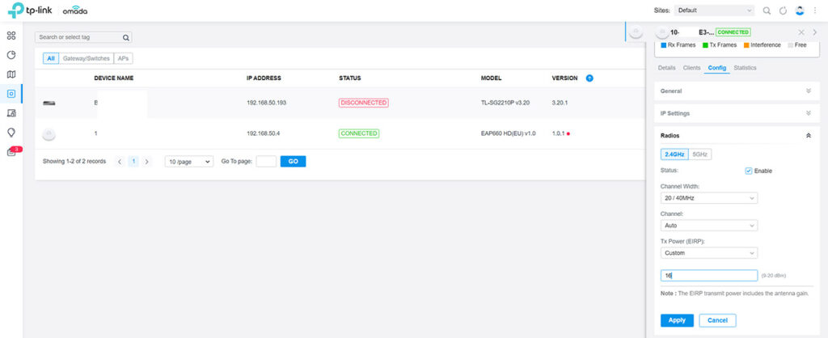
Task: Open the user account avatar
Action: pos(800,11)
